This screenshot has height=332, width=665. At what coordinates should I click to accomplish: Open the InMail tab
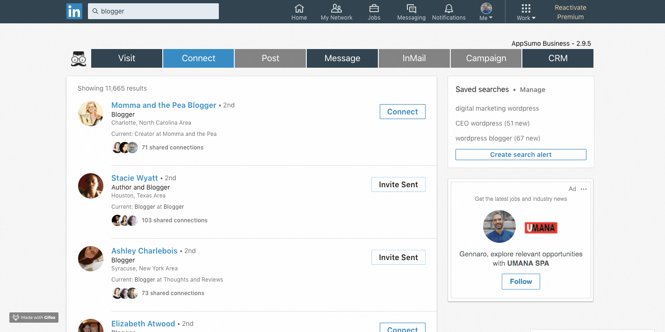(x=414, y=58)
